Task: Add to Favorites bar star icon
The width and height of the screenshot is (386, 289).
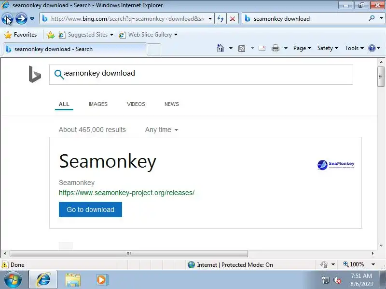Action: (x=51, y=35)
